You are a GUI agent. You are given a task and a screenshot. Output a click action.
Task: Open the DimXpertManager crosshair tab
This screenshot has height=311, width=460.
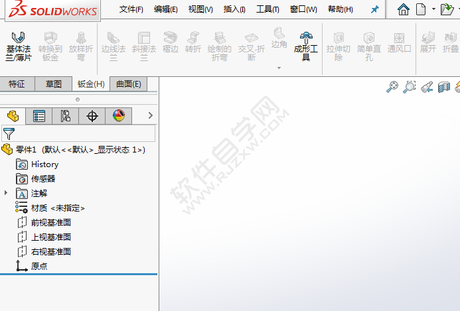92,116
